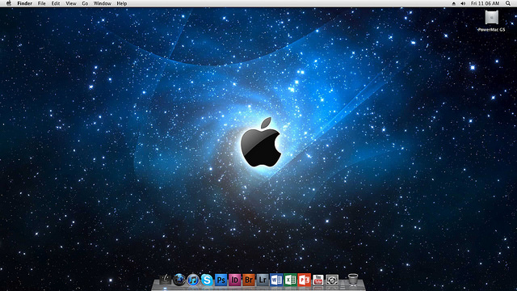
Task: Open Spotlight search magnifier icon
Action: [508, 3]
